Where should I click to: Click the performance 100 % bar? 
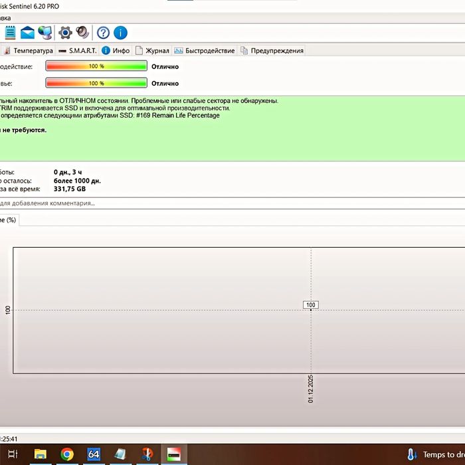(96, 66)
